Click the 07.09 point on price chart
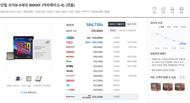The image size is (190, 103). [x=157, y=34]
